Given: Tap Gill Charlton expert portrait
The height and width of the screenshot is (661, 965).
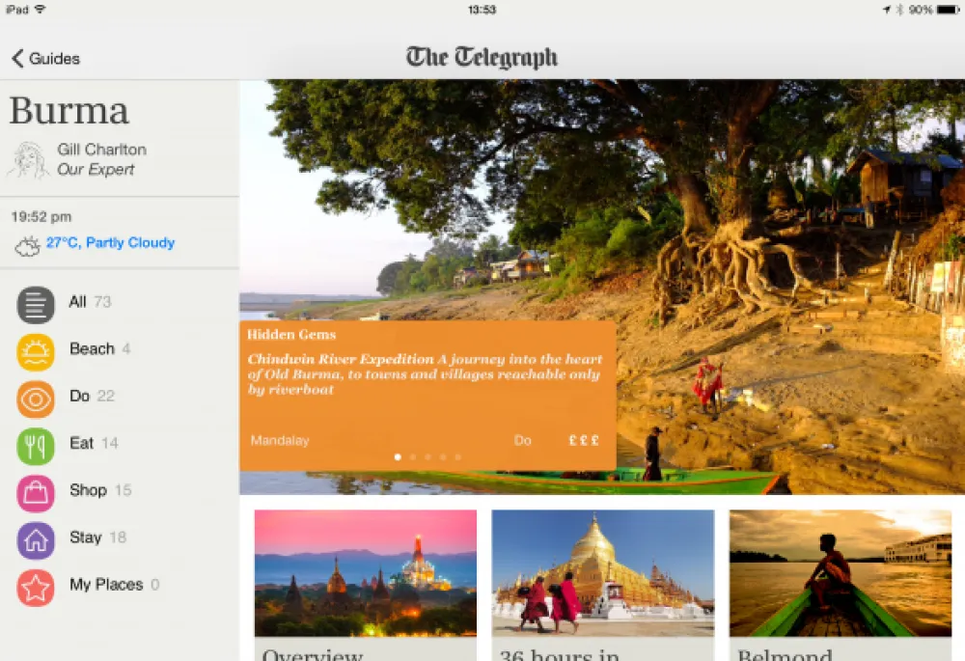Looking at the screenshot, I should pos(28,160).
